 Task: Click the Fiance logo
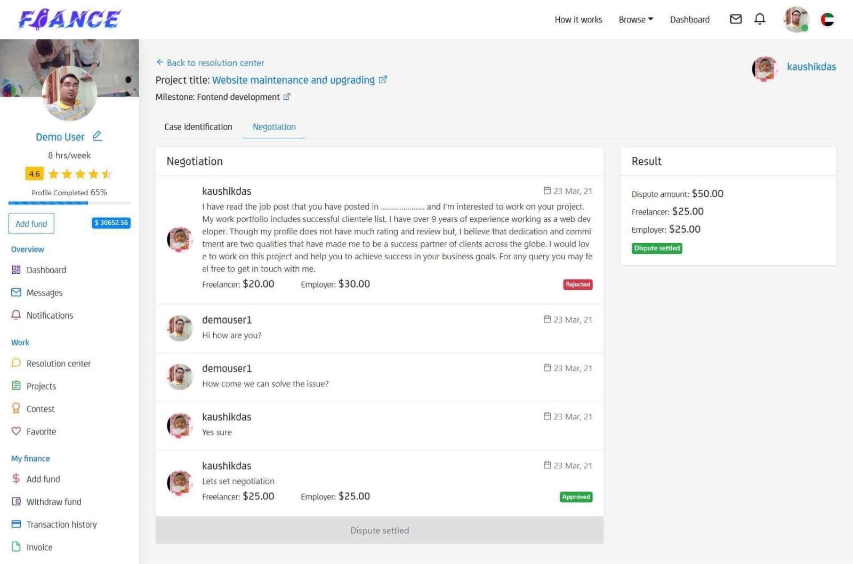[69, 20]
